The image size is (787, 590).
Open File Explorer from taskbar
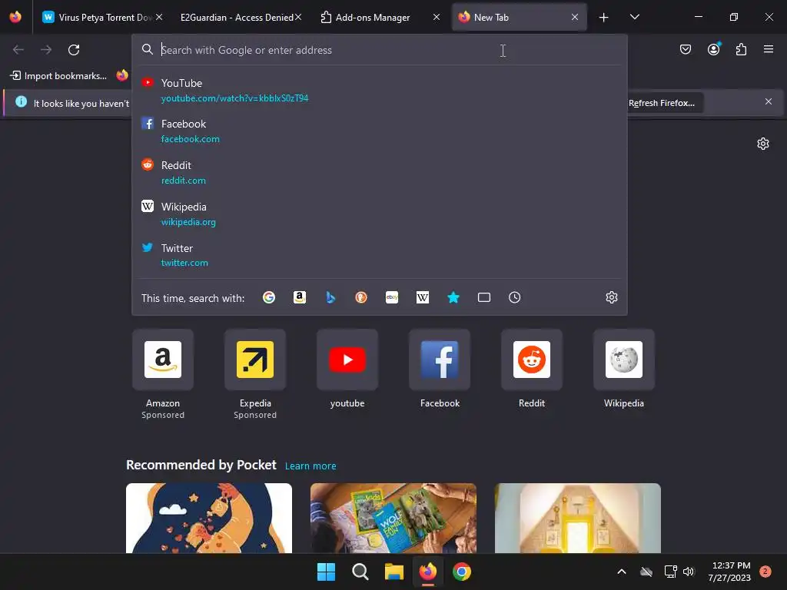coord(394,572)
